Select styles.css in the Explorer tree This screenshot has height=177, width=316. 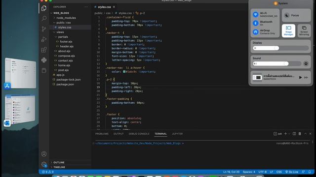[x=70, y=28]
